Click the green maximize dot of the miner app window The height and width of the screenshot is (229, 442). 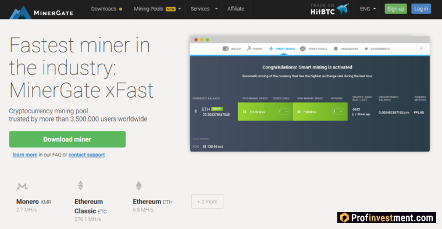pos(207,40)
